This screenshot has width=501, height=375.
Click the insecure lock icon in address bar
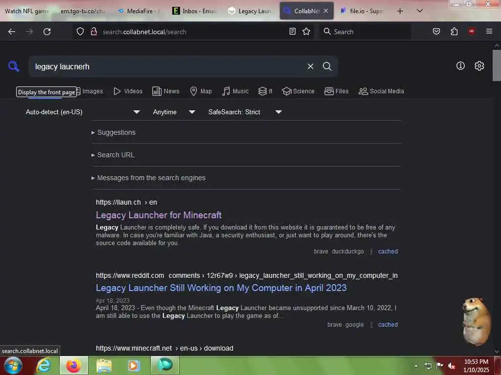(93, 32)
